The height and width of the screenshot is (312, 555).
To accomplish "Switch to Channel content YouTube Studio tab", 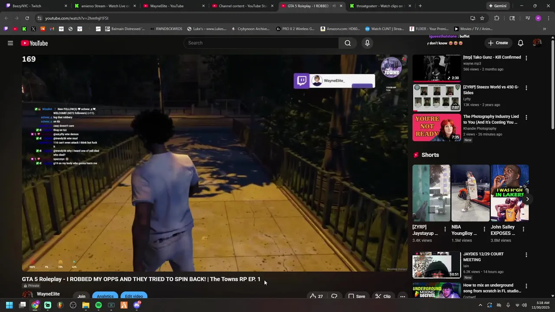I will coord(242,6).
